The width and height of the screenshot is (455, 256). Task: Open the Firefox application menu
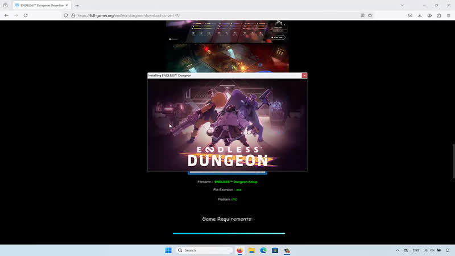point(449,15)
